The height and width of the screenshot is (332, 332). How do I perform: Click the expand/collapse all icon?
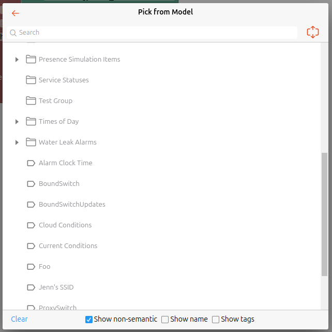click(312, 32)
